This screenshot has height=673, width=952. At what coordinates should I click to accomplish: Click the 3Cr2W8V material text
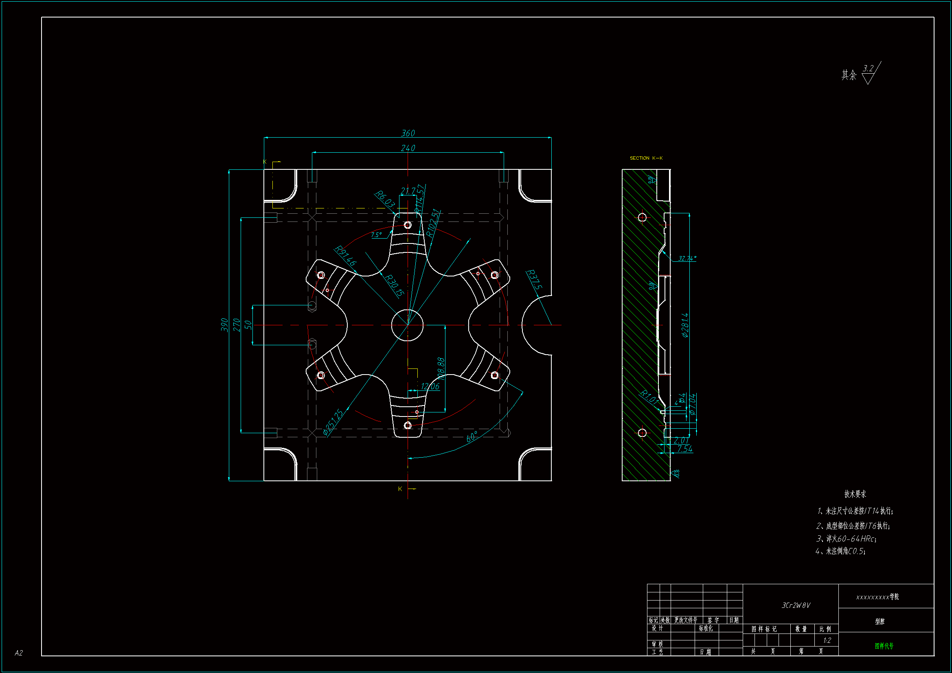point(796,605)
